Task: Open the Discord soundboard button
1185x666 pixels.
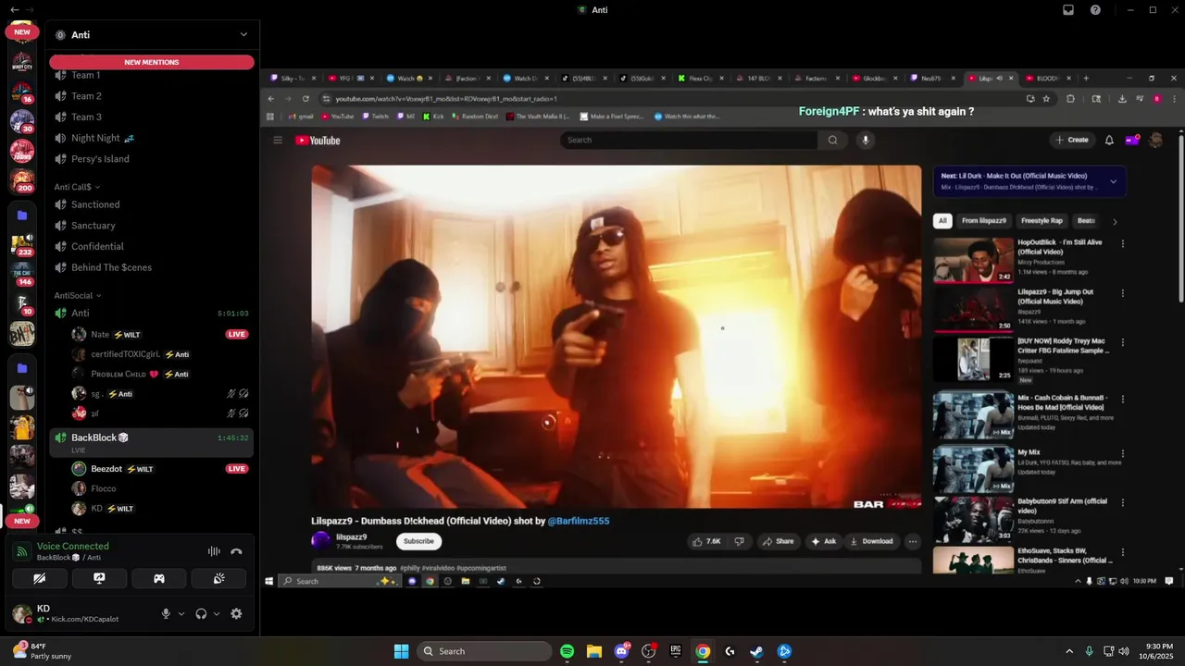Action: point(218,578)
